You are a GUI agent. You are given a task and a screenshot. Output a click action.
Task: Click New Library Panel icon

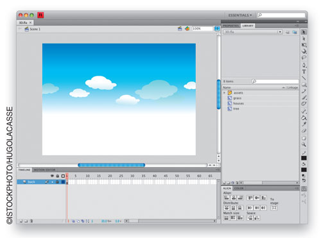click(x=295, y=32)
